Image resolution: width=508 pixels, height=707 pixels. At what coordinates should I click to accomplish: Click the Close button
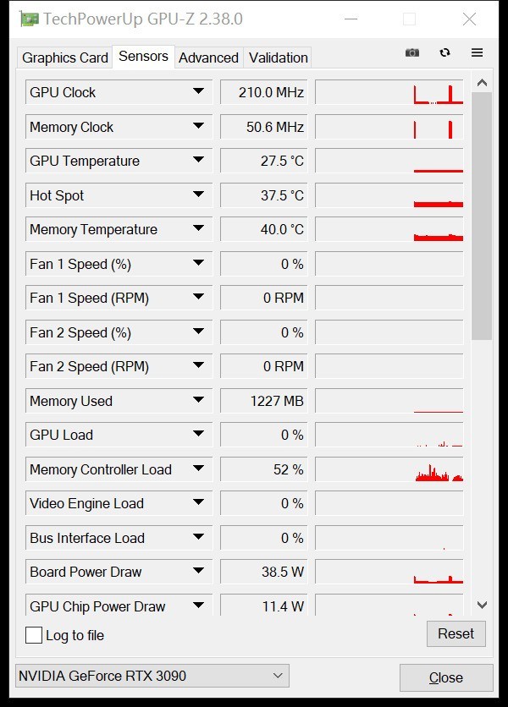[x=446, y=677]
